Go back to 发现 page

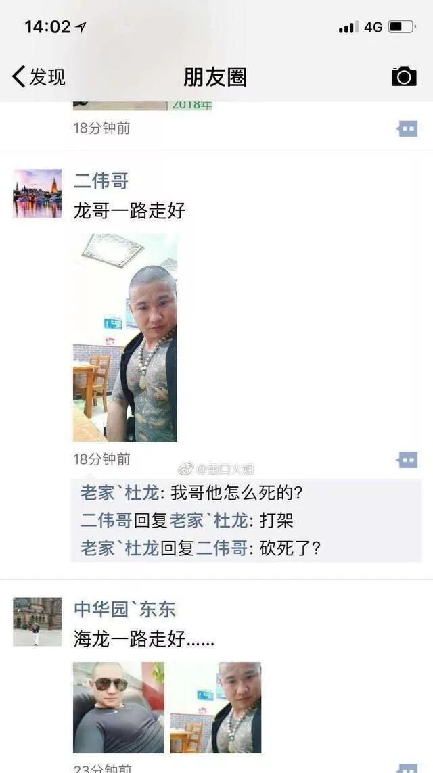pyautogui.click(x=39, y=77)
